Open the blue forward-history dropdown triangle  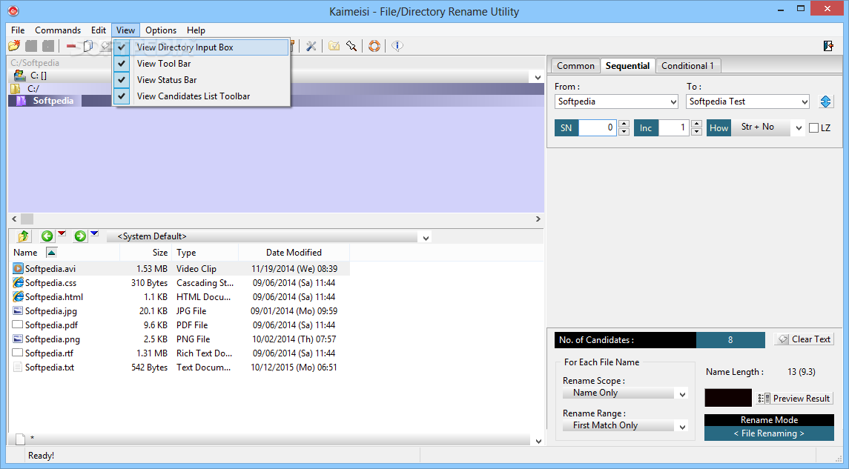[95, 233]
